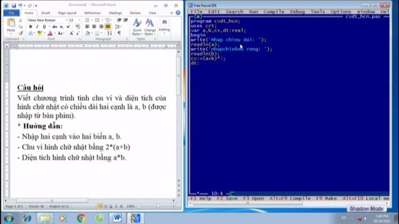Open the Run menu in Free Pascal
Screen dimensions: 399x224
coord(254,11)
